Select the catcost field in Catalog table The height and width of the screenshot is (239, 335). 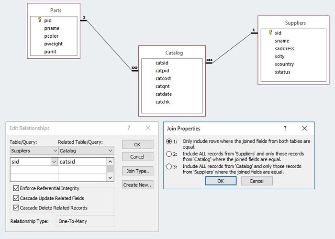[x=163, y=78]
